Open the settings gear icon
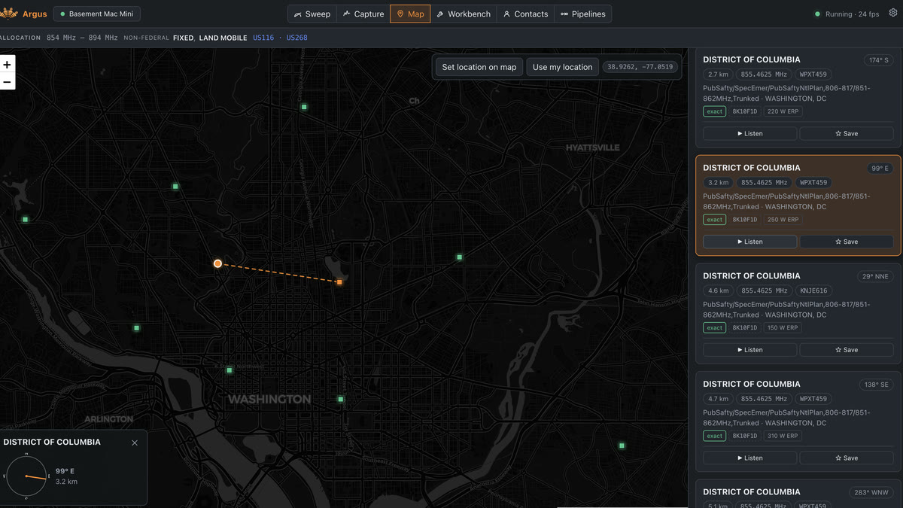This screenshot has height=508, width=903. pos(893,14)
